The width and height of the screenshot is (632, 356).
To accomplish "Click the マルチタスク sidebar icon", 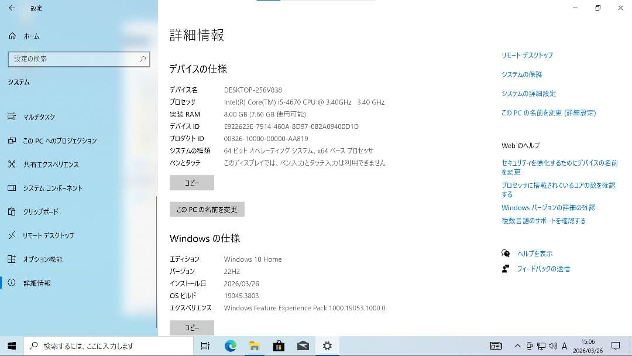I will [12, 117].
